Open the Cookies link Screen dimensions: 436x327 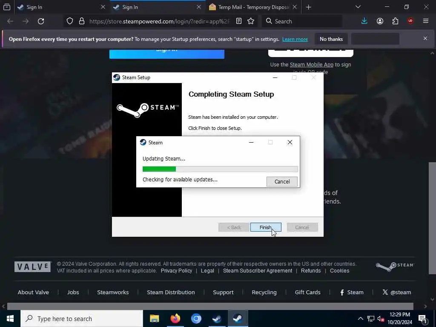pos(339,270)
